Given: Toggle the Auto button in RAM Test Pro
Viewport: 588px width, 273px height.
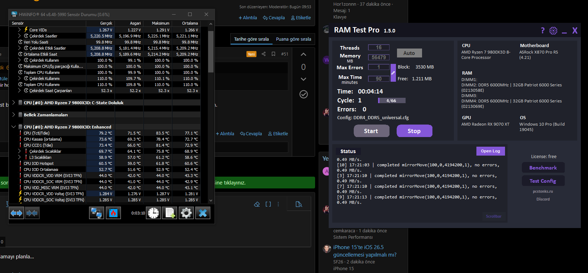Looking at the screenshot, I should coord(409,53).
